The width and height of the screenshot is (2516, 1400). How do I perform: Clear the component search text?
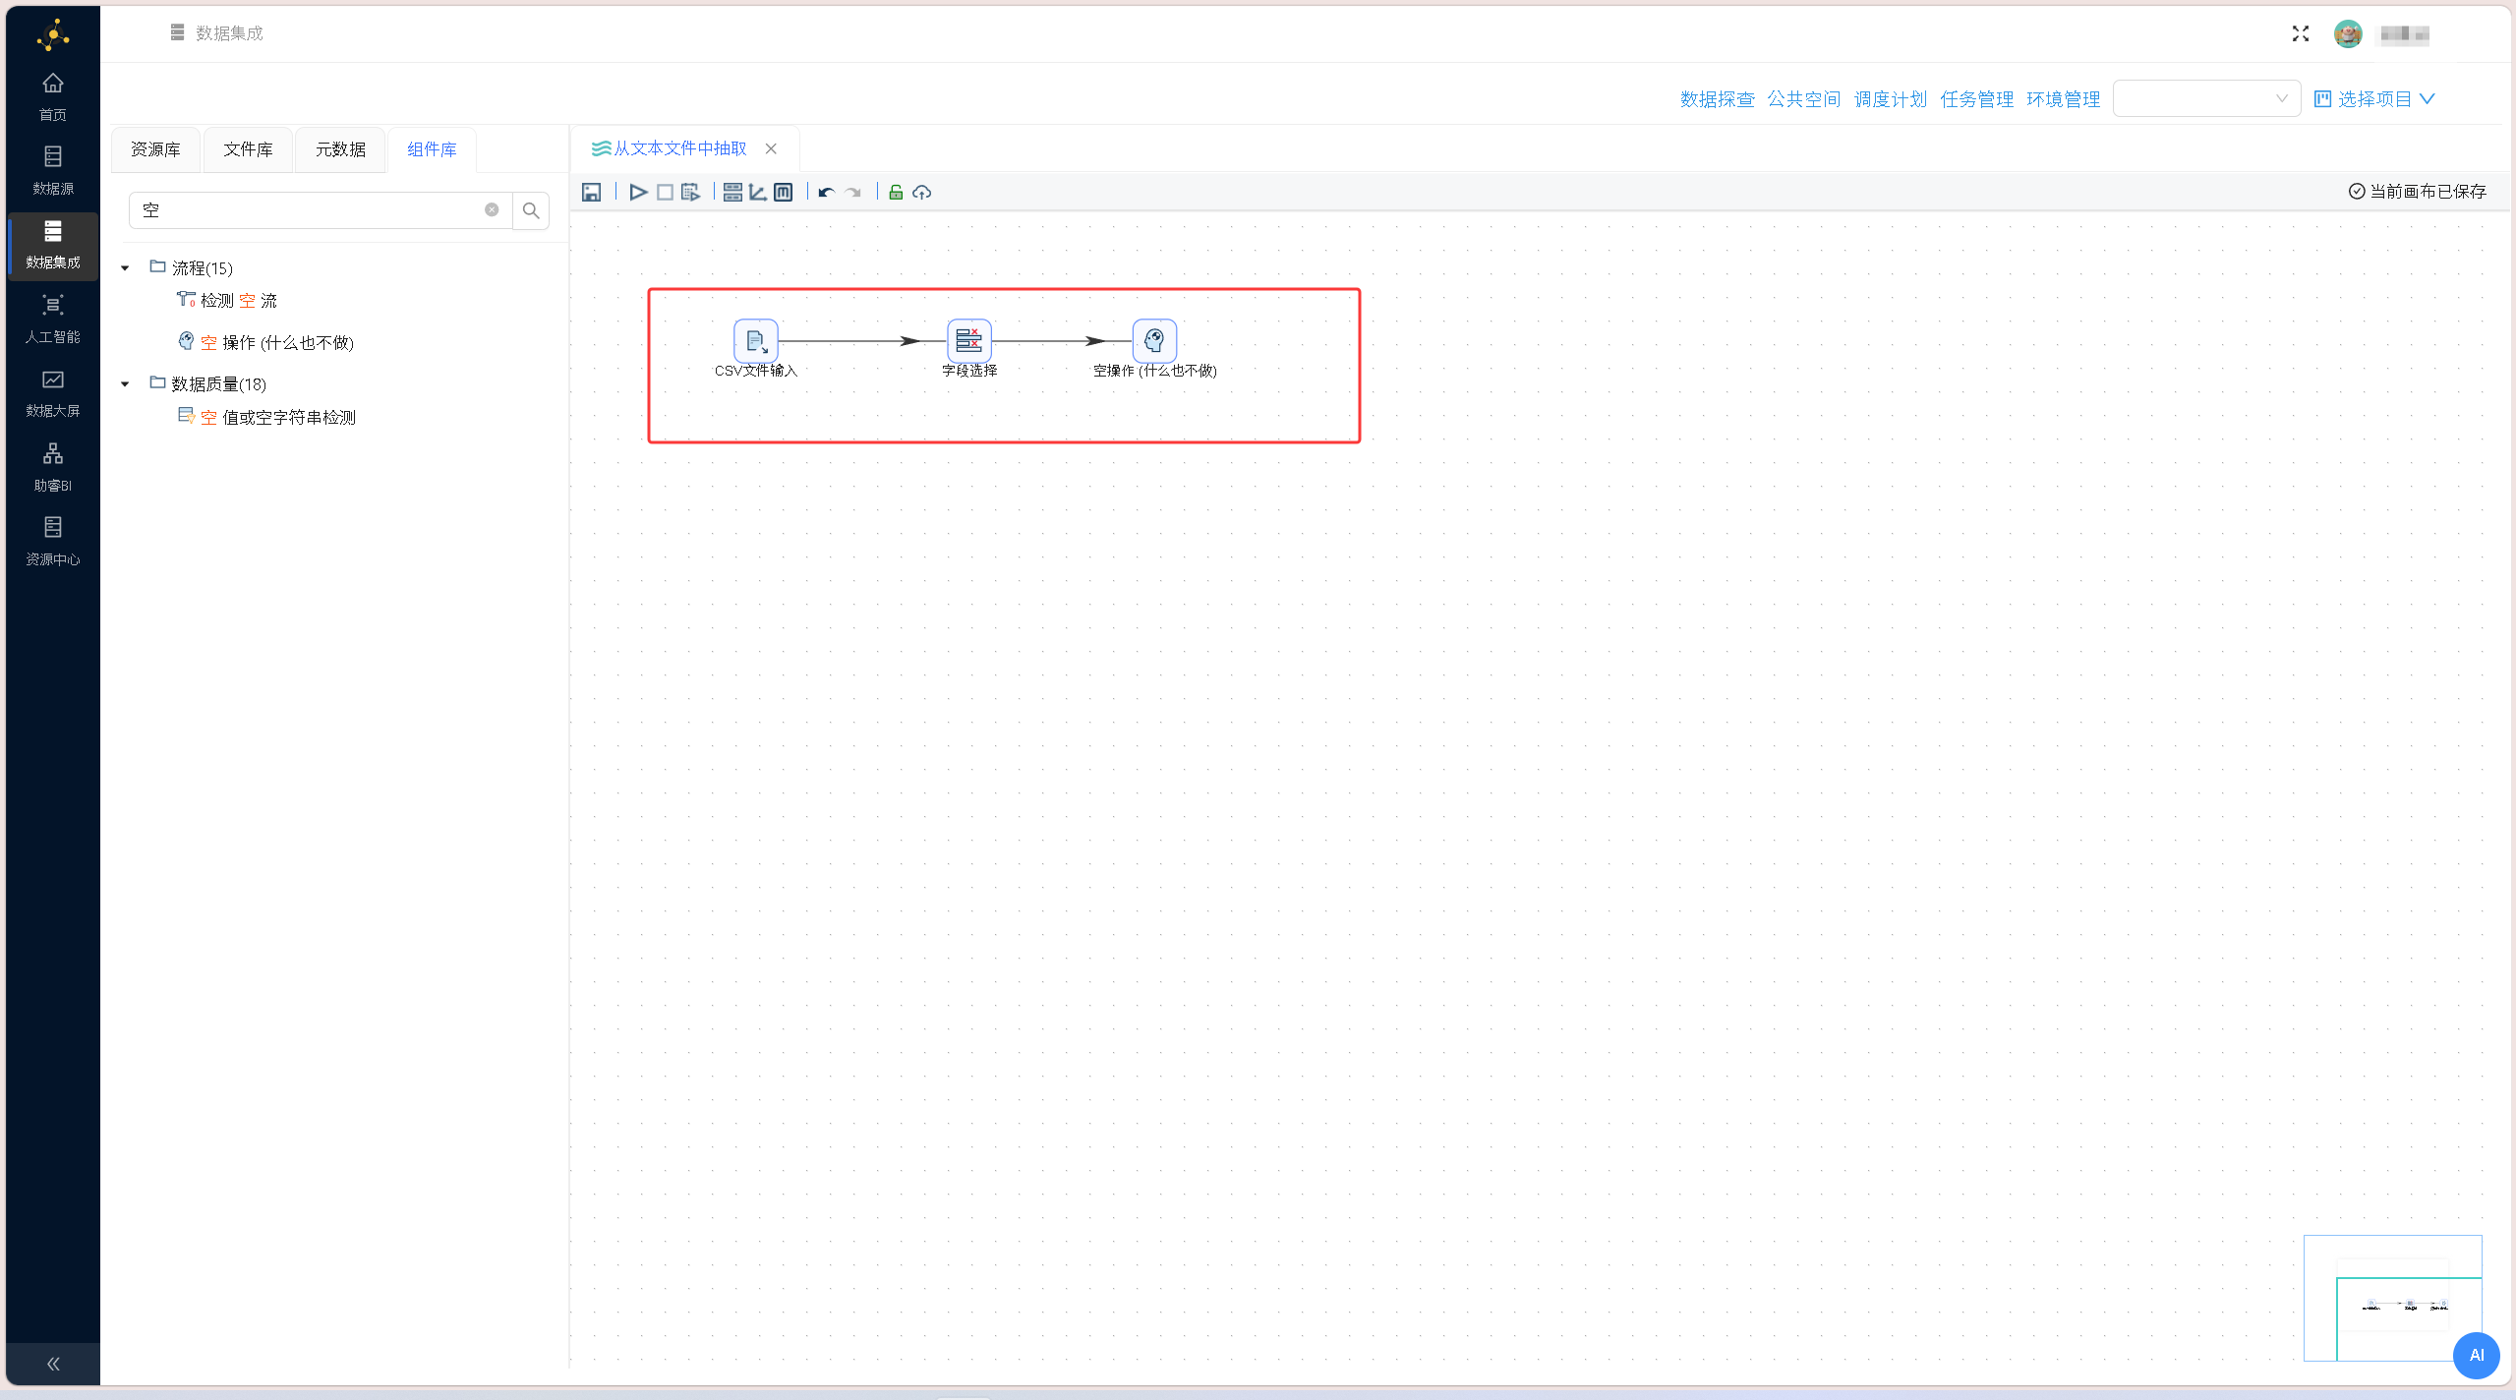tap(492, 209)
